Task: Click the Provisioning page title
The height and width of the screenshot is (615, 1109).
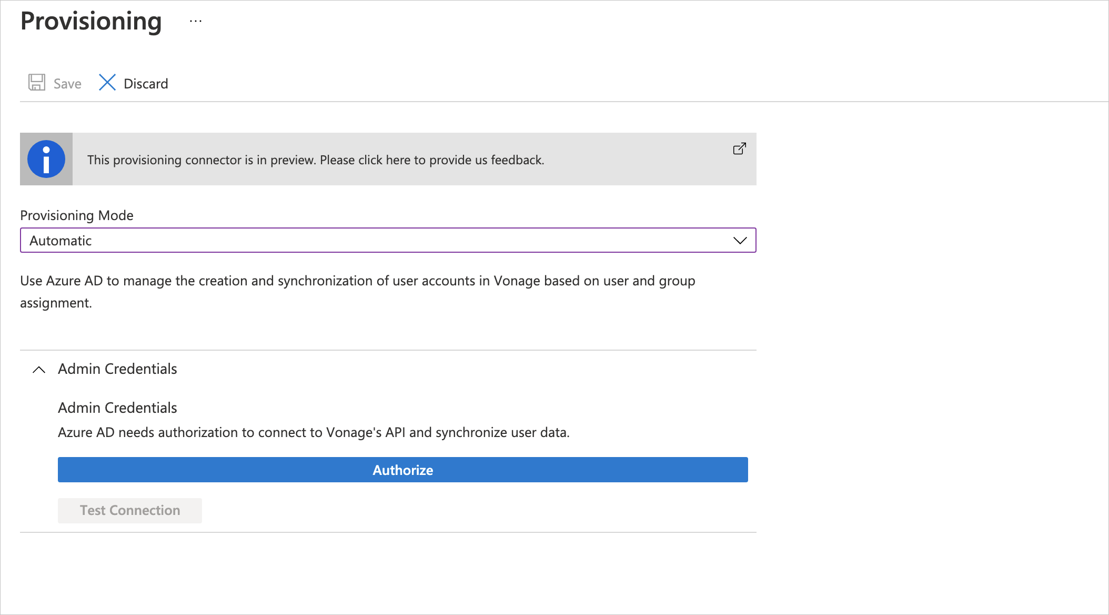Action: [91, 22]
